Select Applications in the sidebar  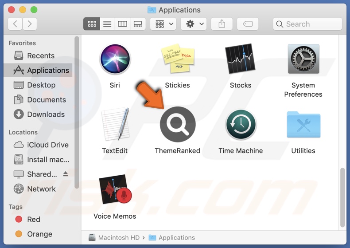(x=38, y=70)
